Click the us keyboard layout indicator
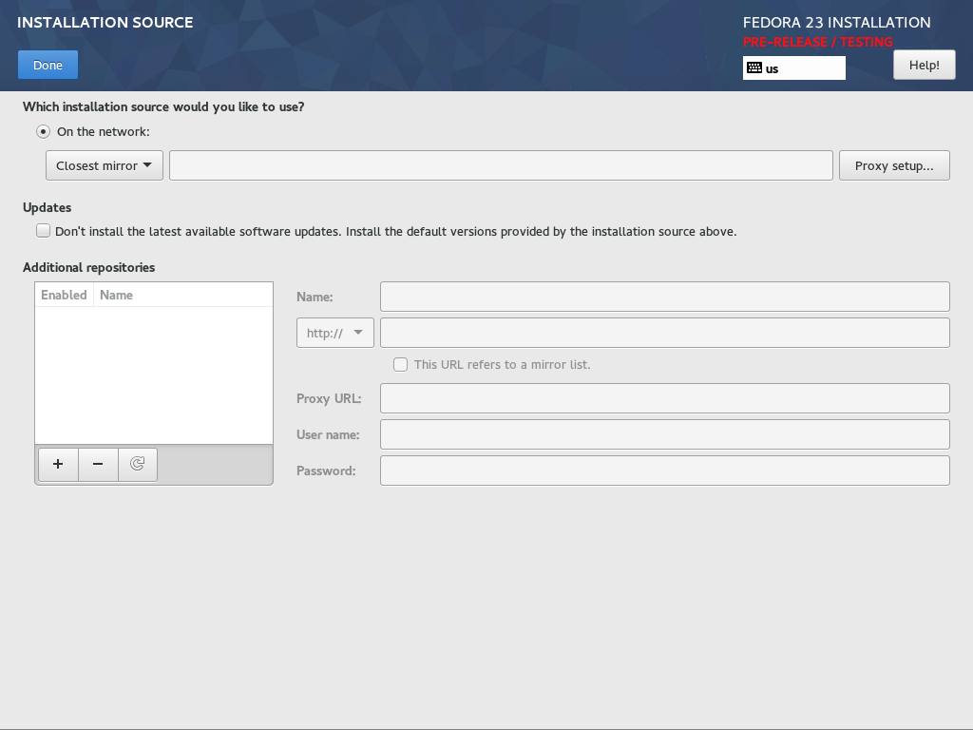Image resolution: width=973 pixels, height=730 pixels. [x=793, y=68]
